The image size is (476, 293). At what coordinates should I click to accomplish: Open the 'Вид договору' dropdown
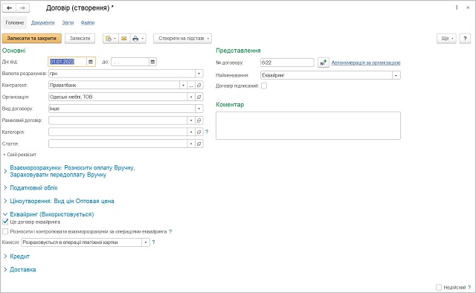click(x=199, y=109)
